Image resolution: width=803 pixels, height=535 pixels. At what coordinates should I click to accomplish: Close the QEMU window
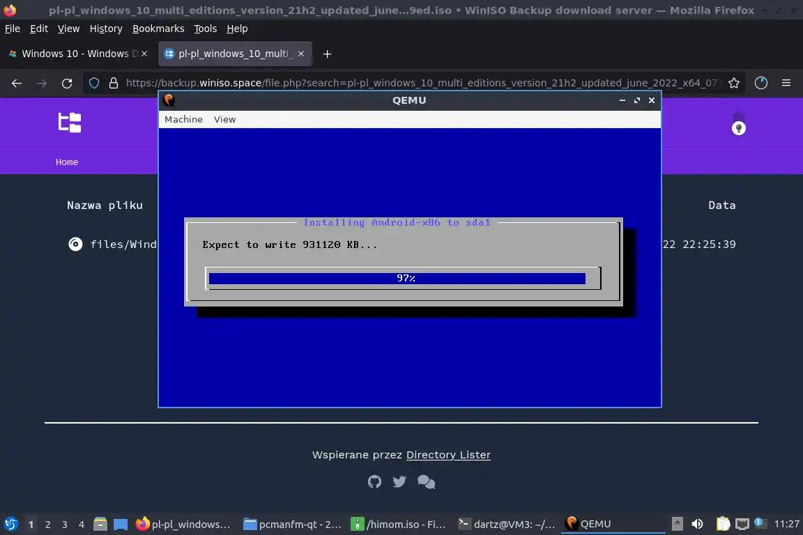(x=652, y=100)
